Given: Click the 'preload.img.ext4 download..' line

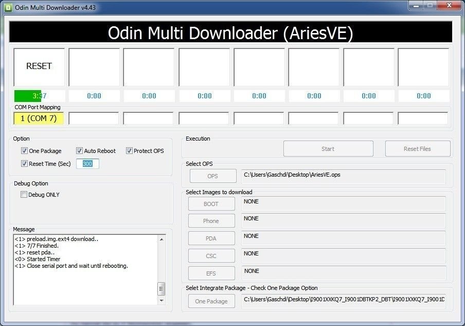Looking at the screenshot, I should click(x=57, y=239).
